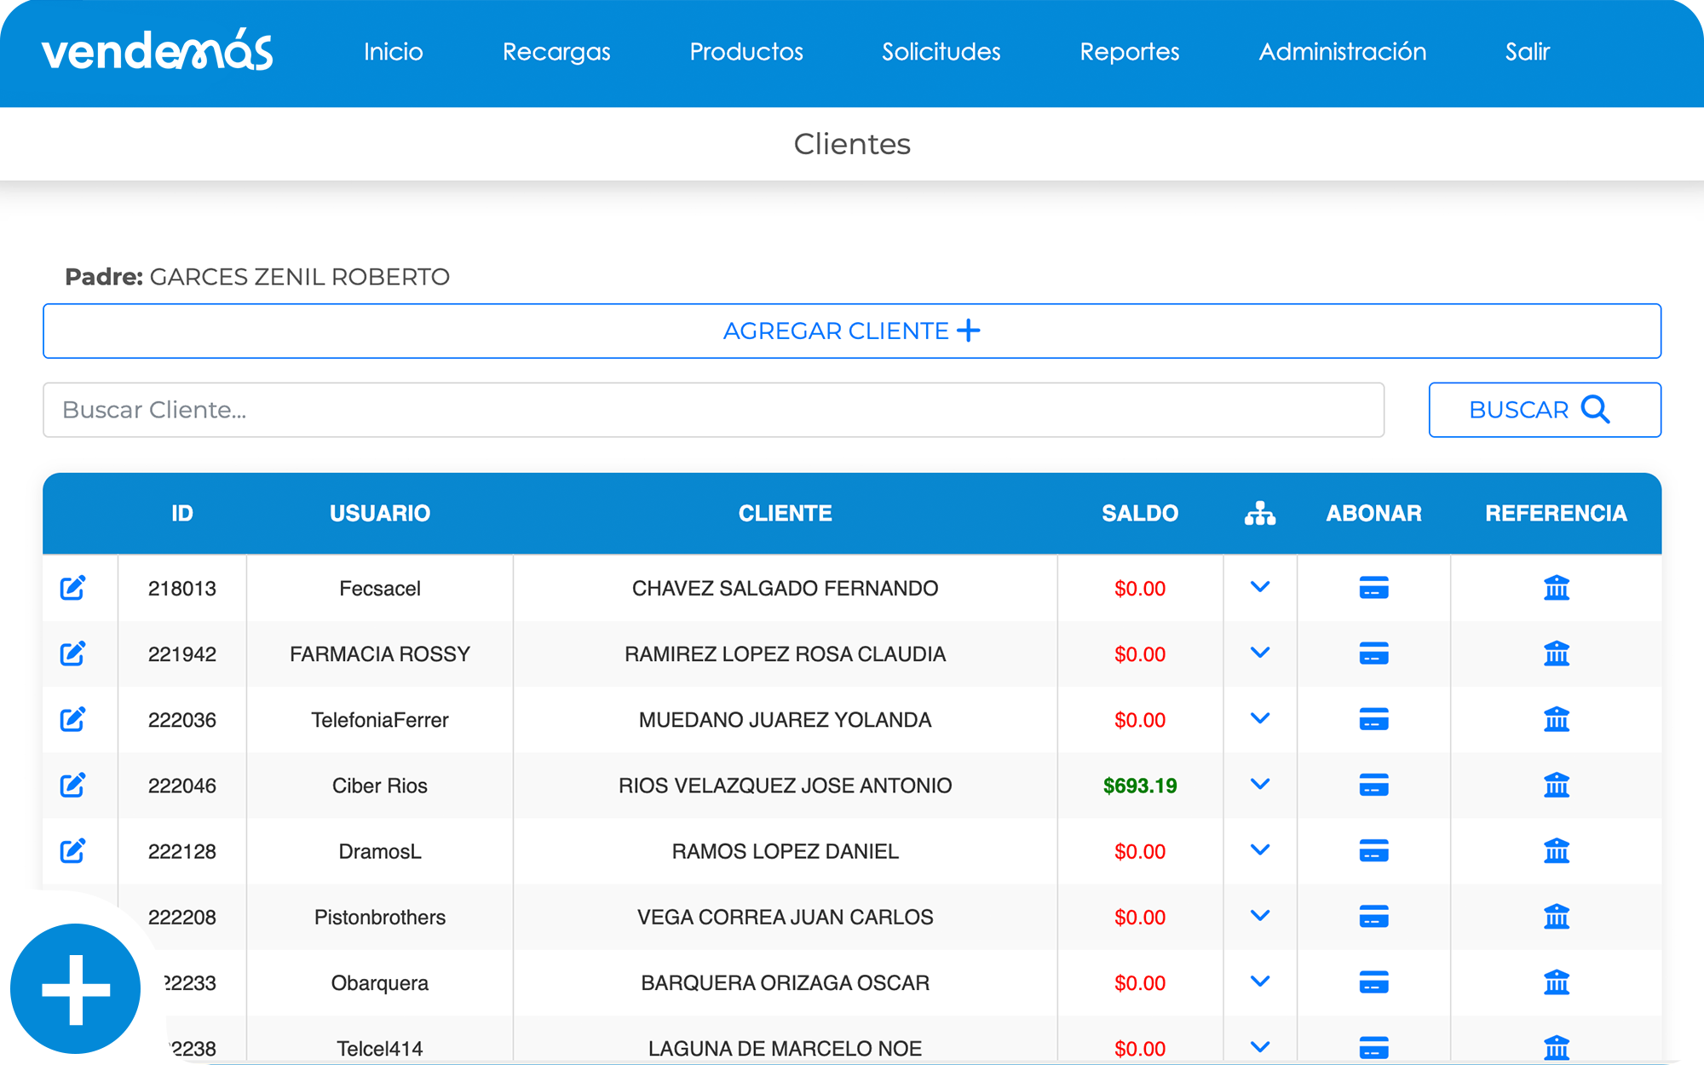Edit the Fecsacel user row
1704x1065 pixels.
(72, 588)
